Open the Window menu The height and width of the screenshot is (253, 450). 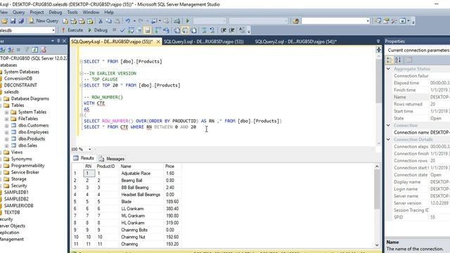point(91,13)
